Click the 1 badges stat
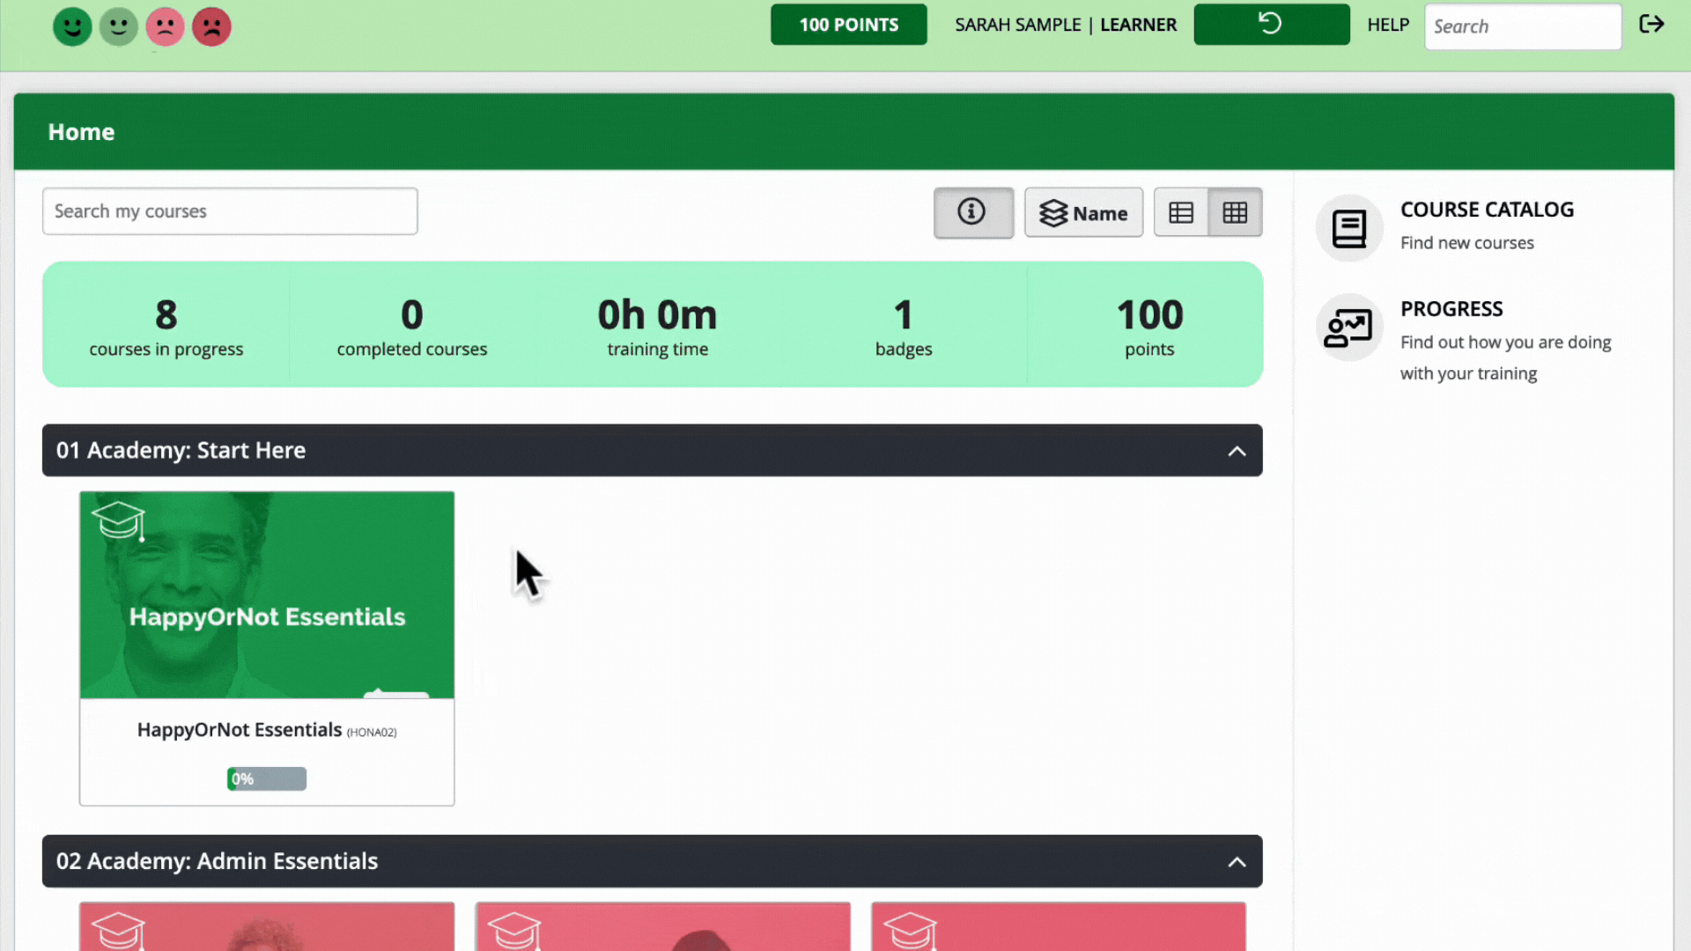This screenshot has height=951, width=1691. click(904, 326)
